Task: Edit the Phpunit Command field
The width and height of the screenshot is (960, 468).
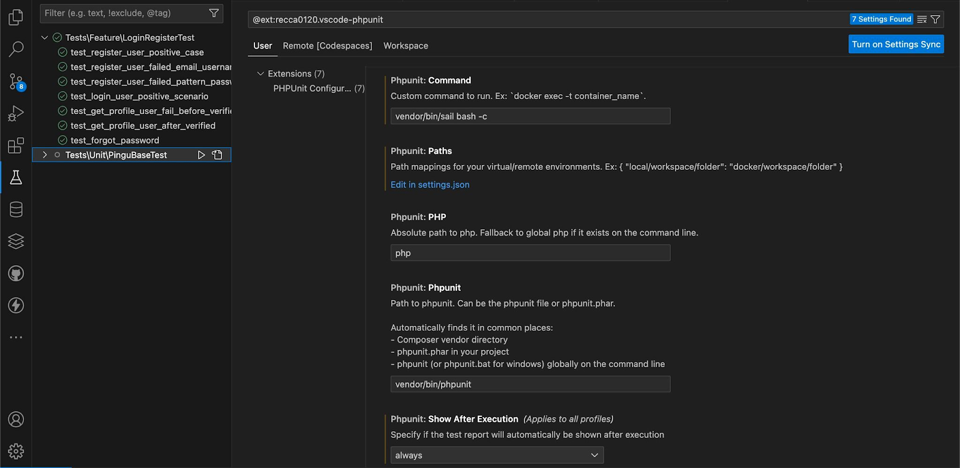Action: 530,116
